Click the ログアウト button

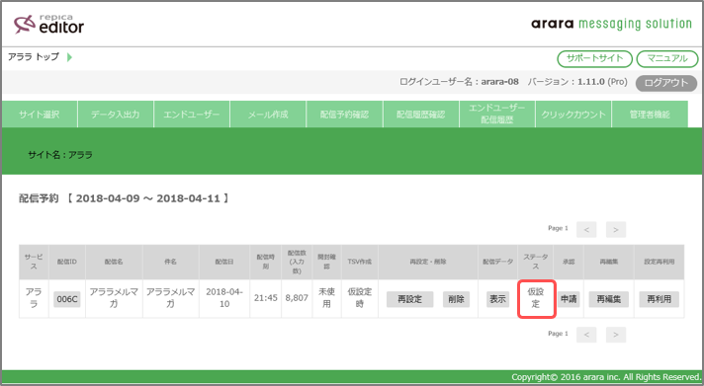(x=666, y=83)
